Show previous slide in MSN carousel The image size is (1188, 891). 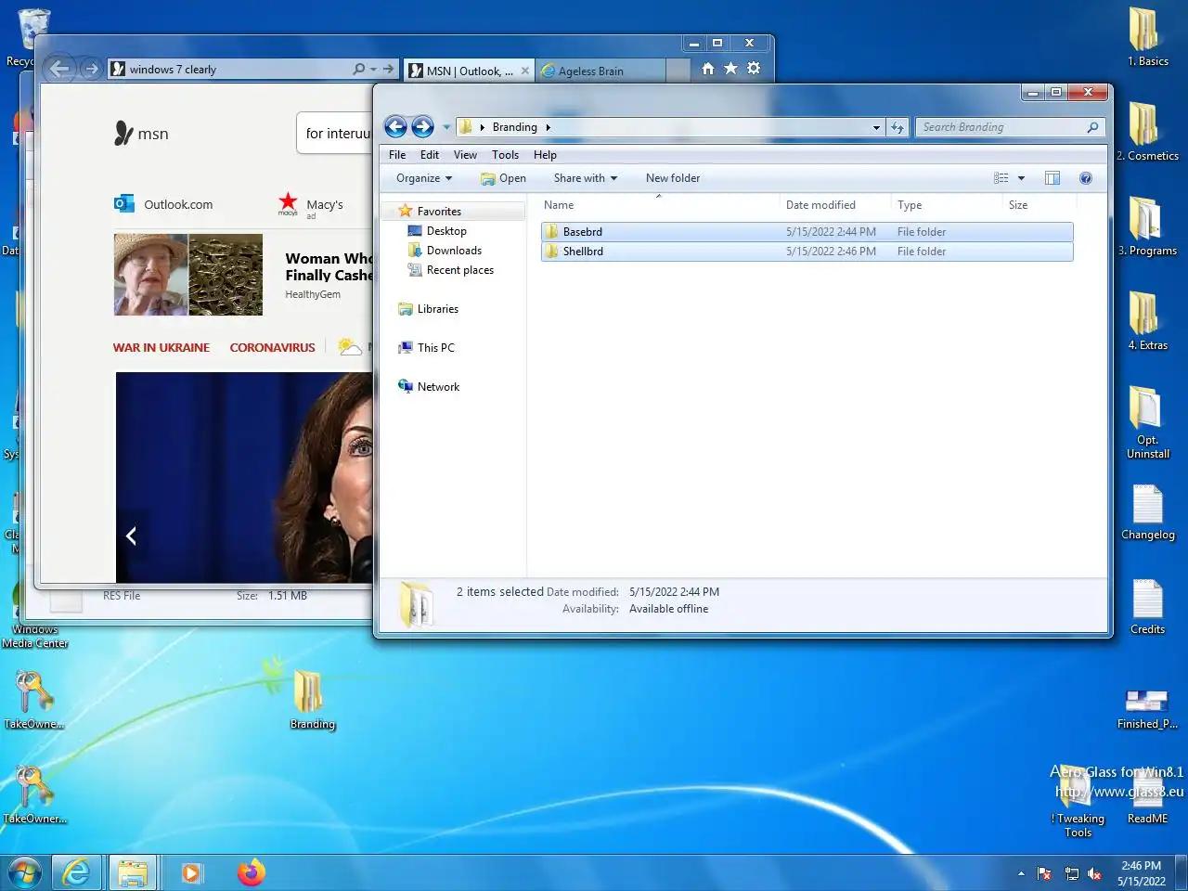131,536
